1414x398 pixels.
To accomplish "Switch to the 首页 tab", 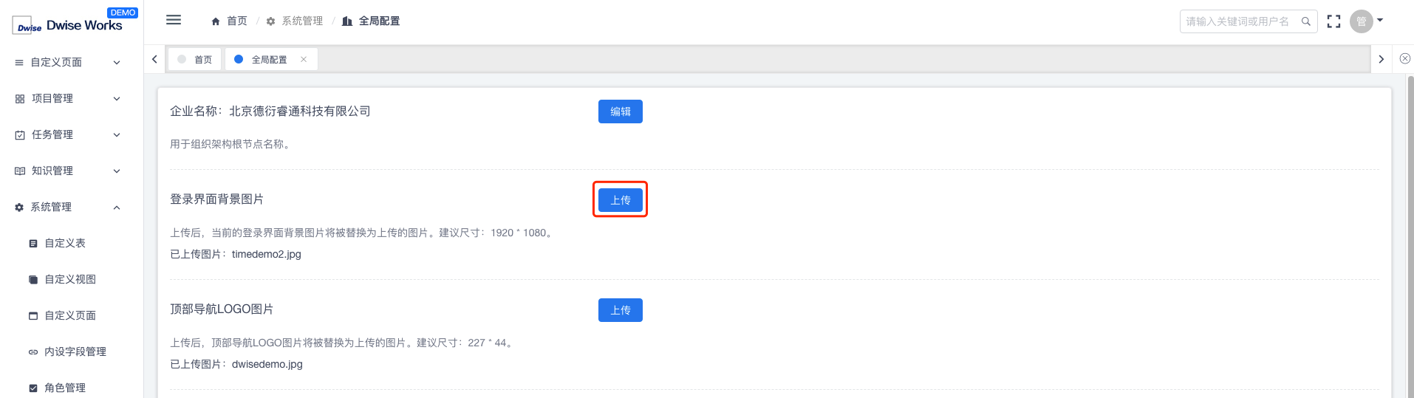I will (x=195, y=59).
